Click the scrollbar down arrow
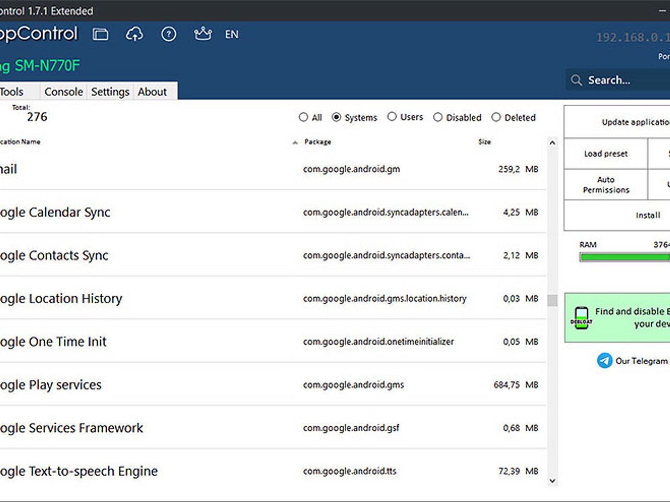 (x=552, y=481)
